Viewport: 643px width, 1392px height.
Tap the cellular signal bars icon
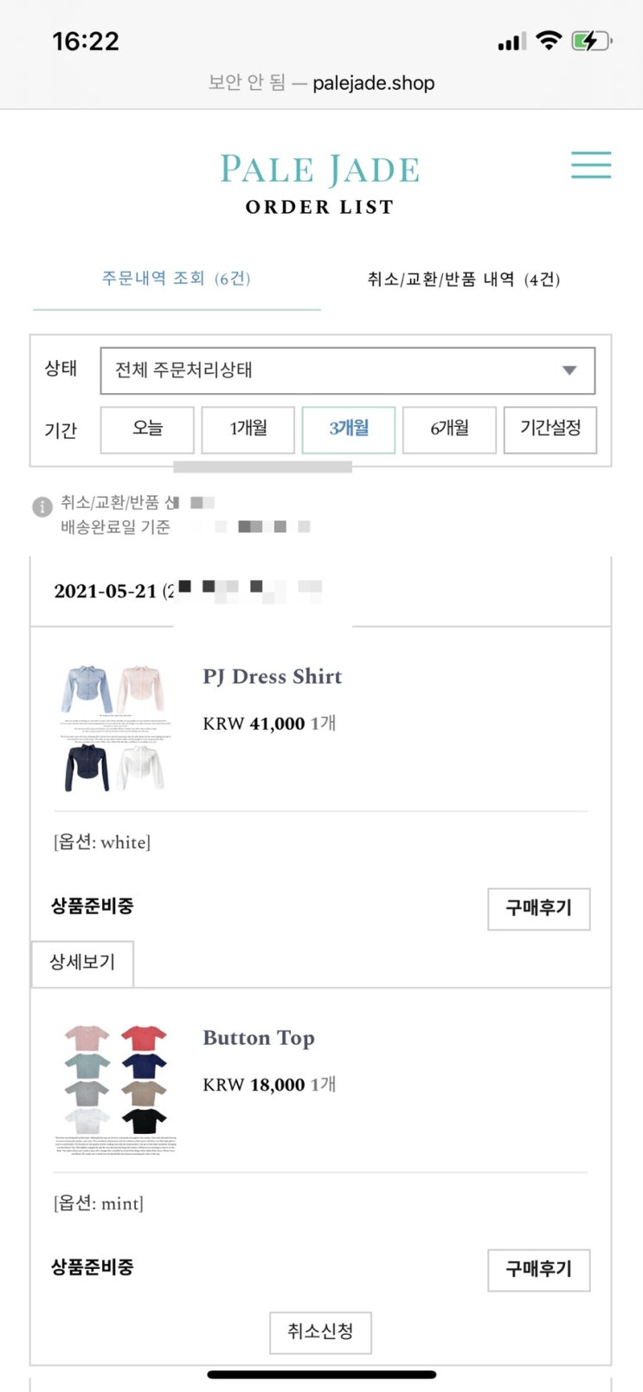point(511,42)
